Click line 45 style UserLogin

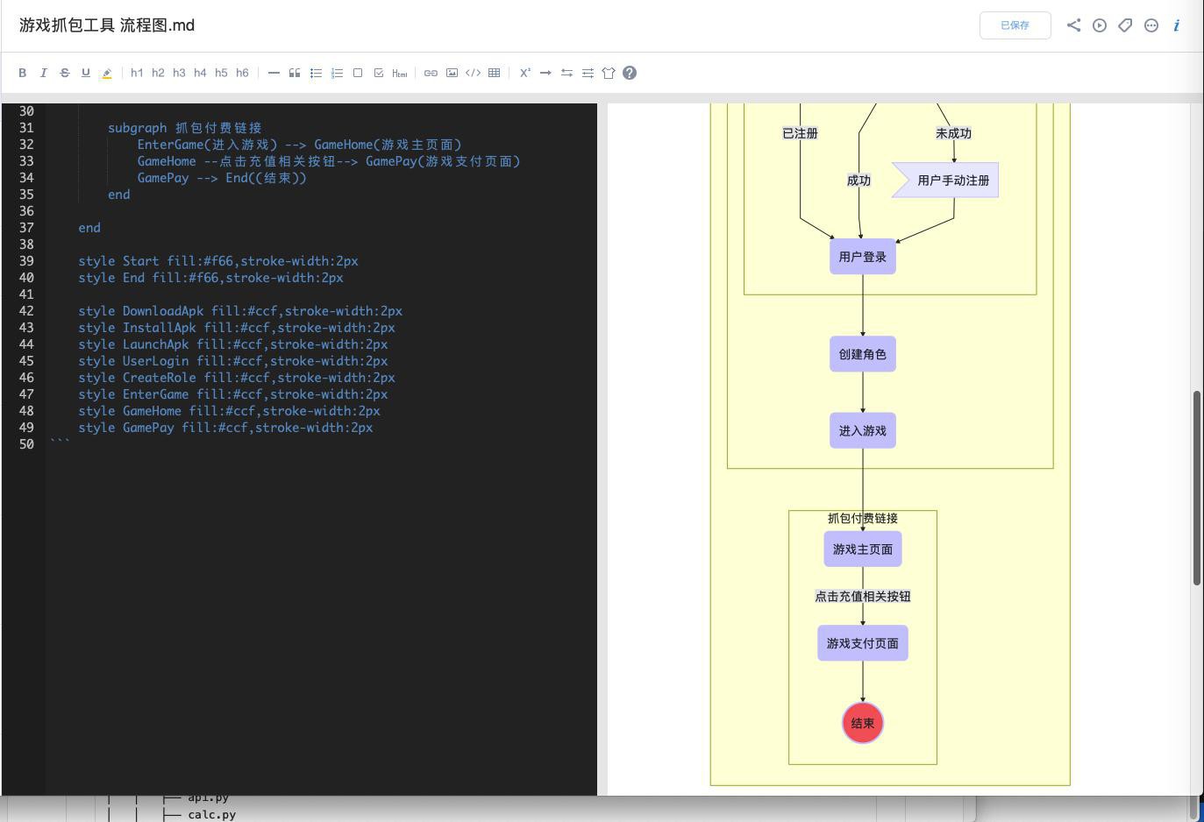point(232,361)
